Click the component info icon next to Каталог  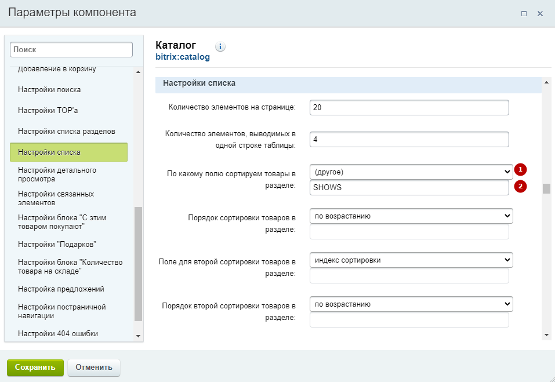click(x=220, y=46)
